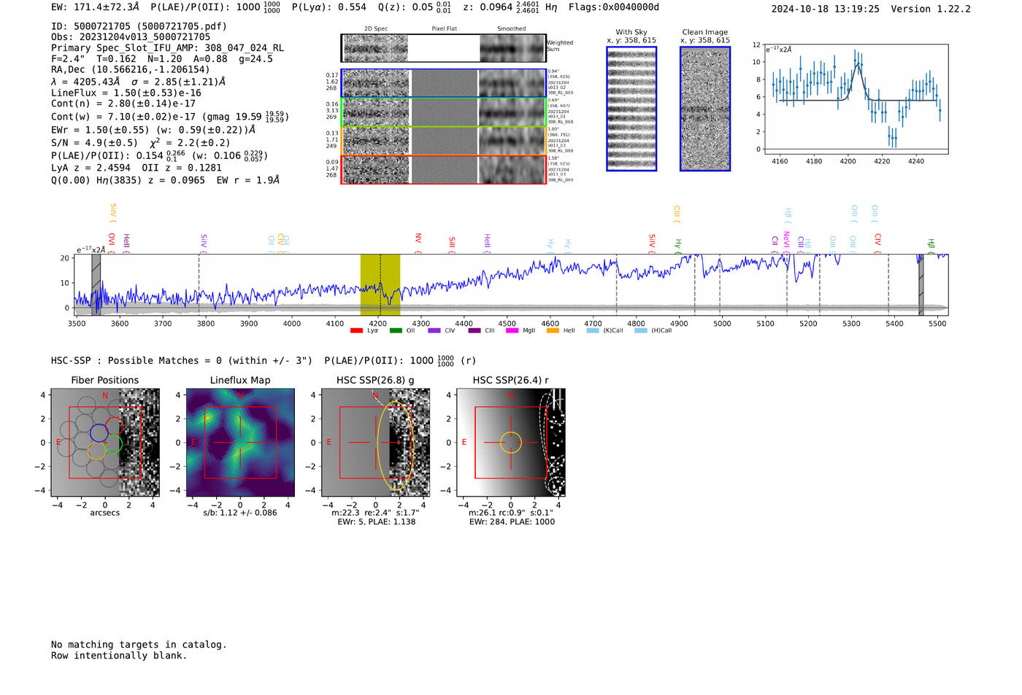Select the RA,Dec coordinates line
Viewport: 1022px width, 695px height.
(x=130, y=70)
